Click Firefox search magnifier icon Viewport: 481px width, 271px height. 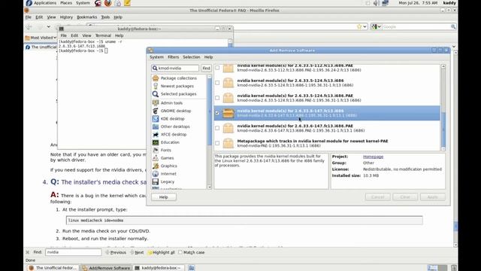coord(453,27)
